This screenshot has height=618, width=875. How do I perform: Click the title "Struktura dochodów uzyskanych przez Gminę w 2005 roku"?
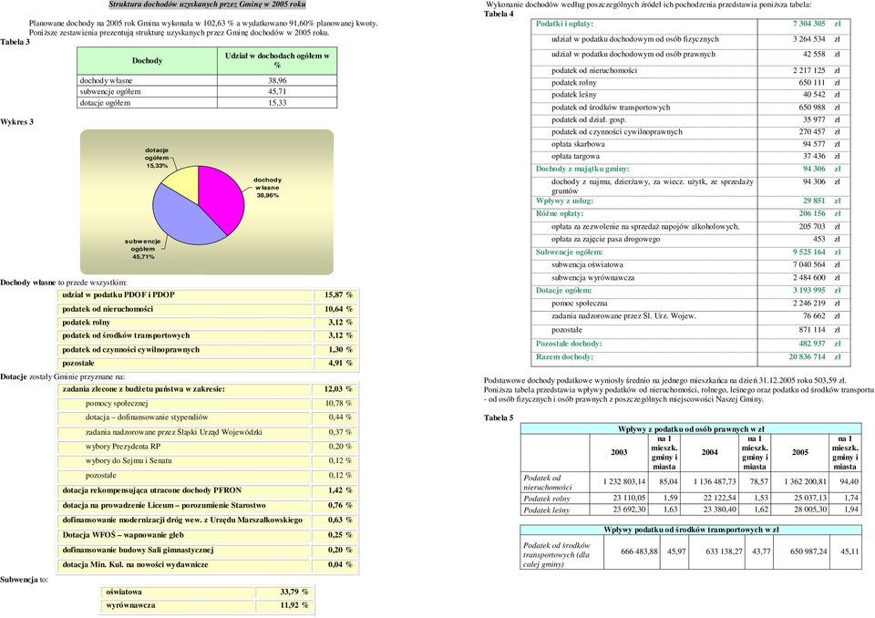tap(207, 5)
